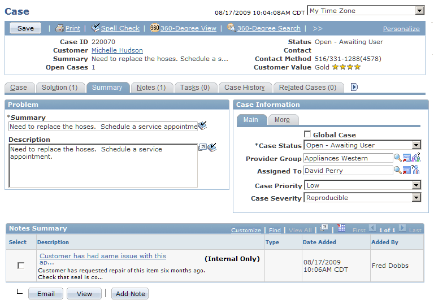434x304 pixels.
Task: Open the Michelle Hudson customer link
Action: pyautogui.click(x=117, y=50)
